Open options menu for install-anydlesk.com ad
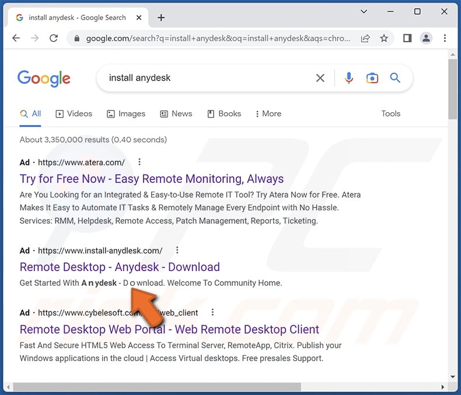The height and width of the screenshot is (395, 461). (x=177, y=250)
